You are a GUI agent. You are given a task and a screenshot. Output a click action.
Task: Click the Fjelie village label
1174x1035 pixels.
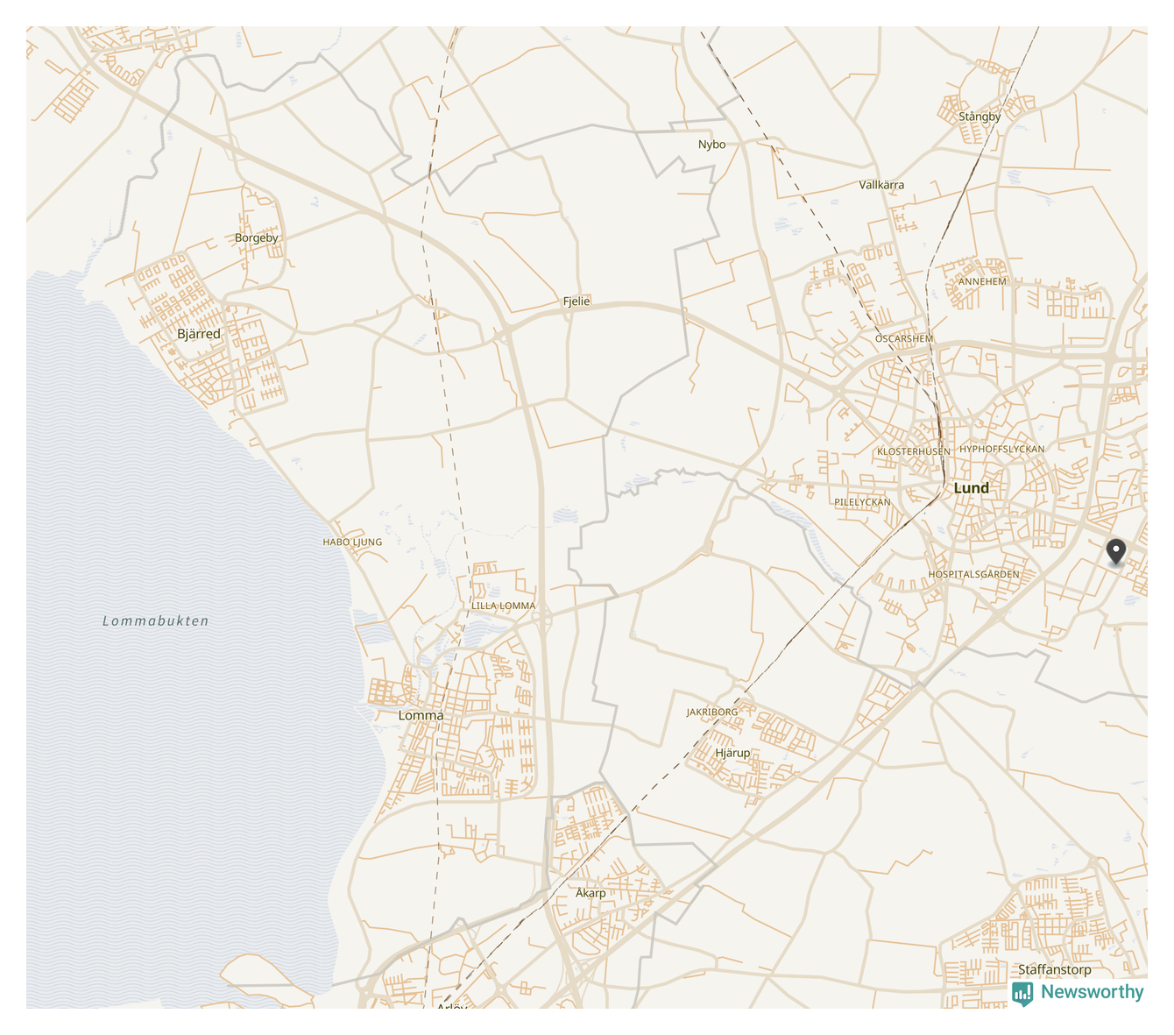click(x=576, y=301)
